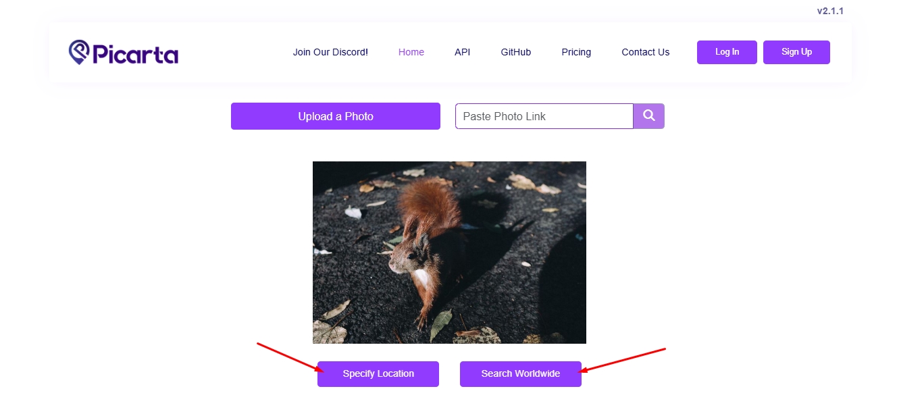The height and width of the screenshot is (418, 897).
Task: Focus the Paste Photo Link field
Action: point(544,116)
